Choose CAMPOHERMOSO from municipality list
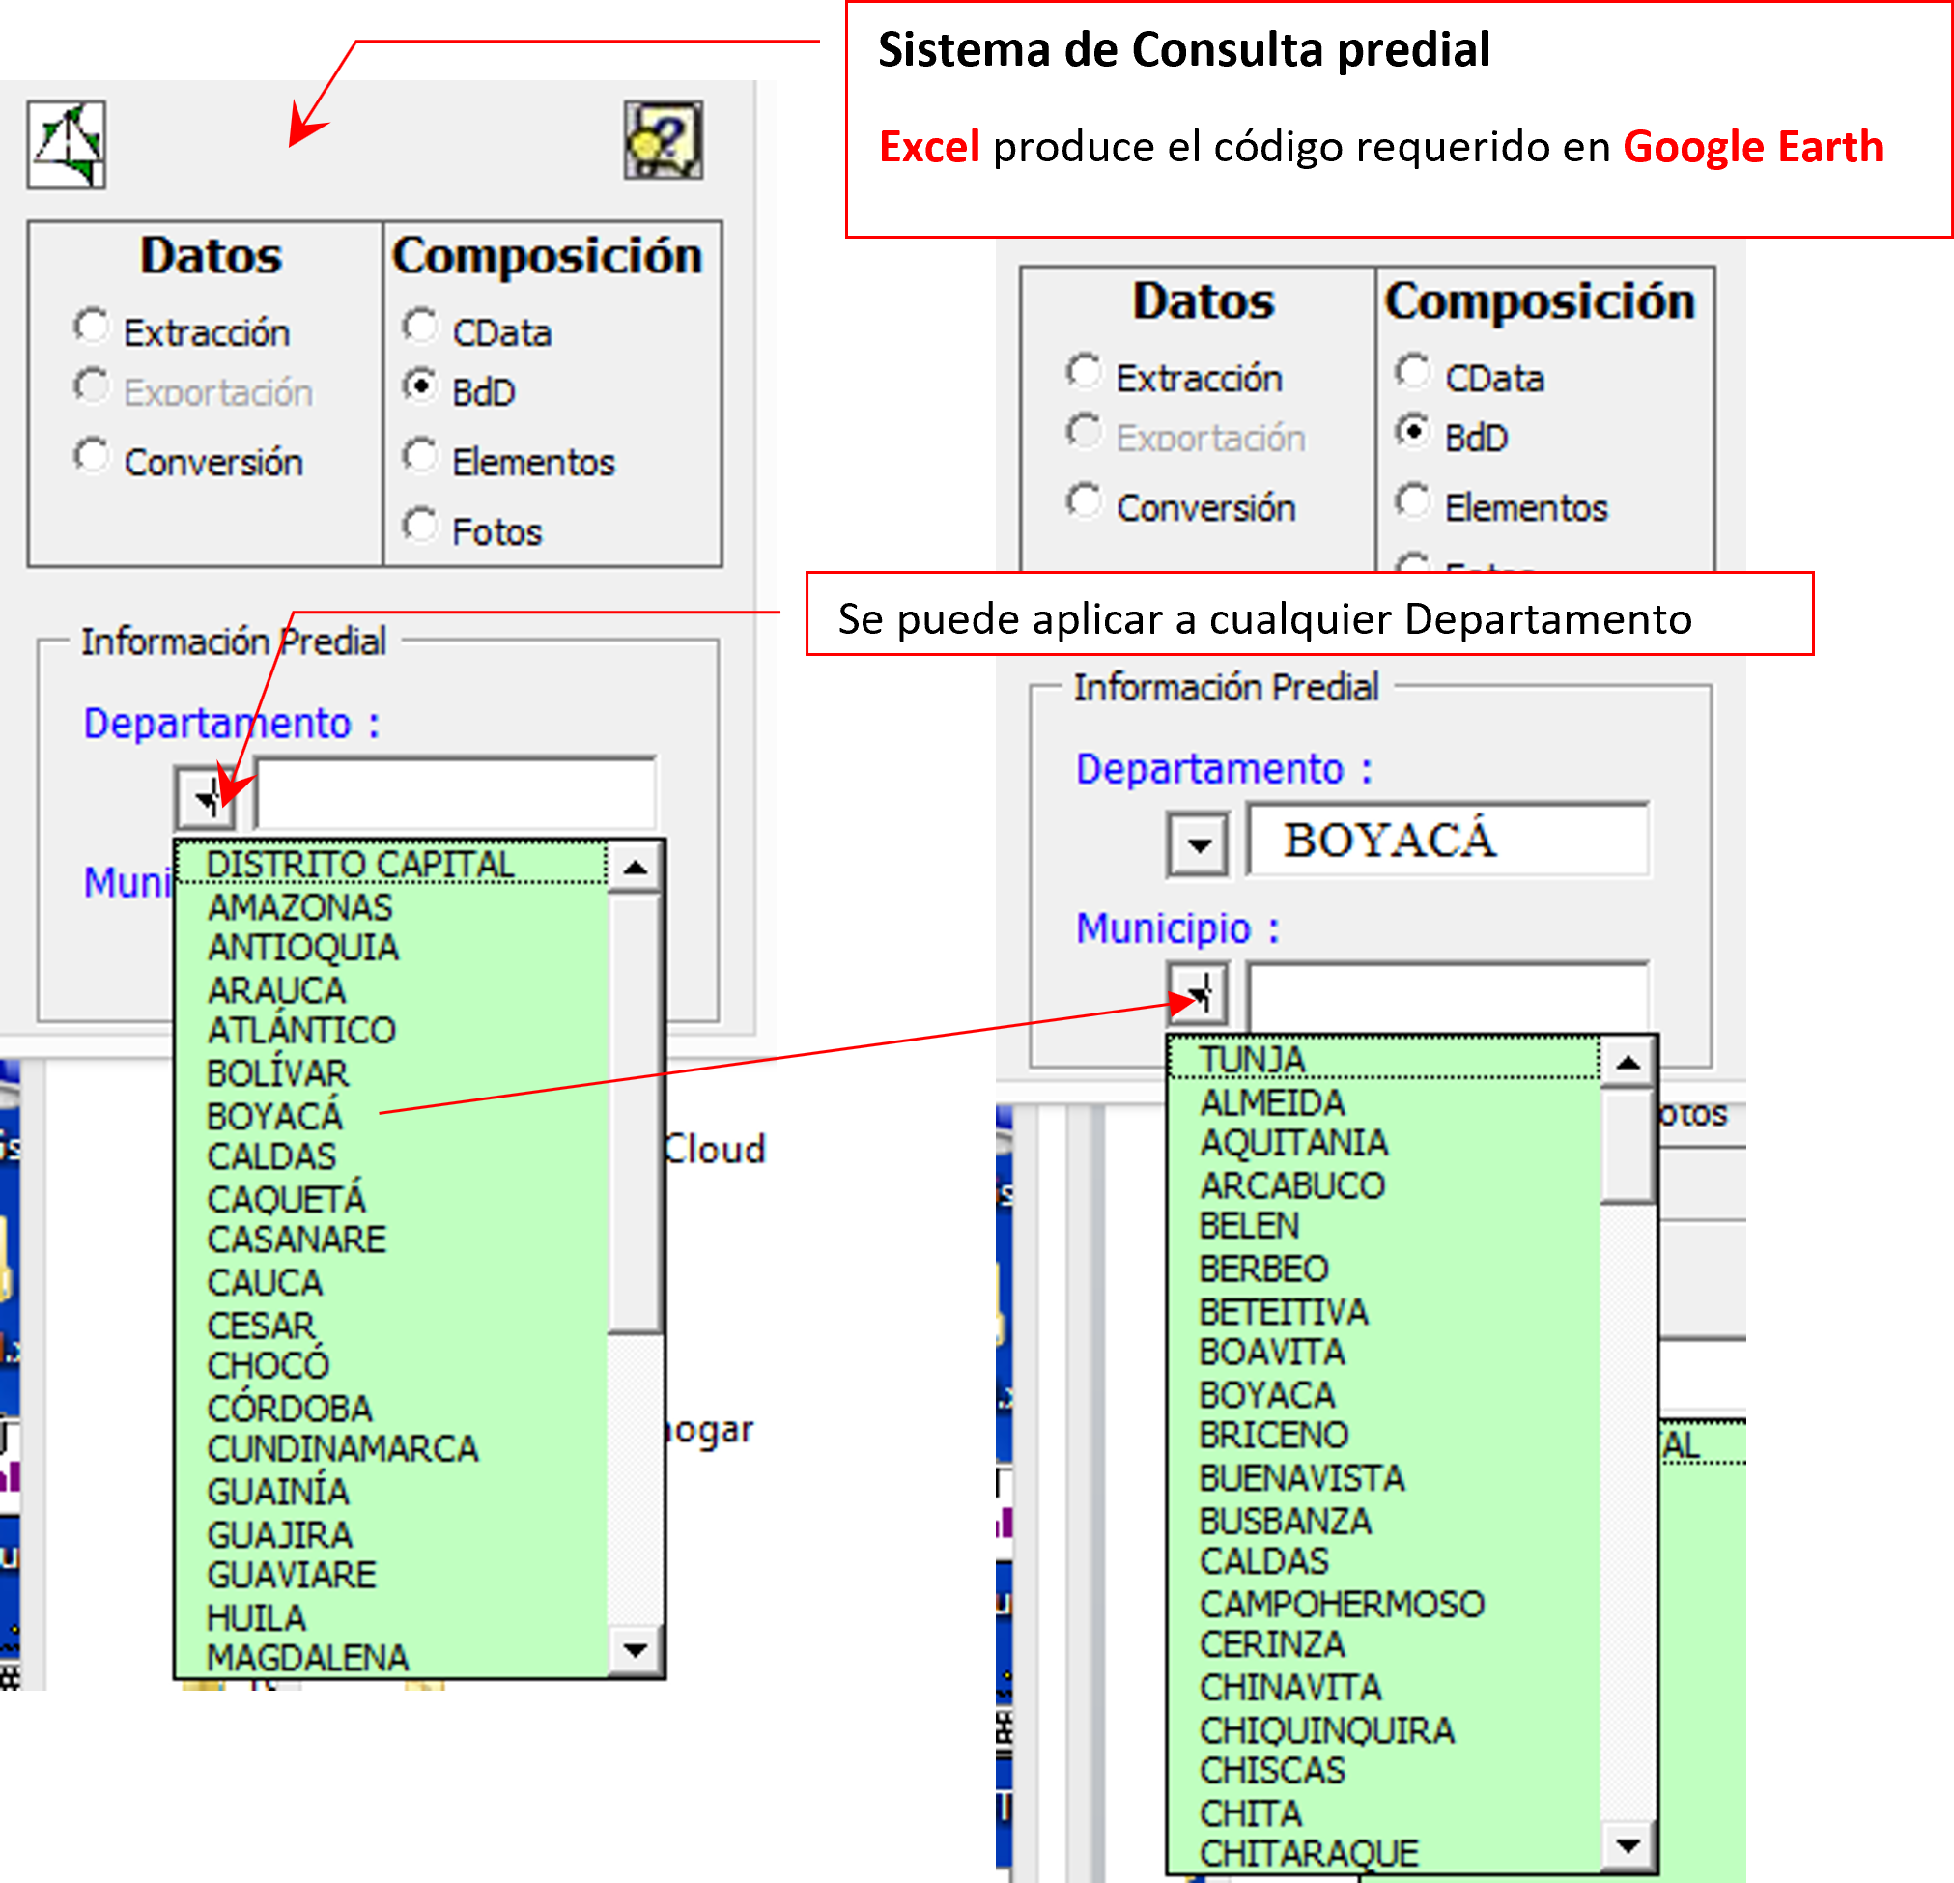Screen dimensions: 1954x1883 coord(1385,1604)
